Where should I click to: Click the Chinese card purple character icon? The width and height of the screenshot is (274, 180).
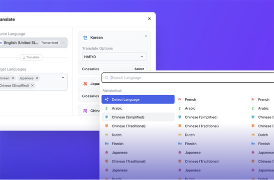click(85, 111)
